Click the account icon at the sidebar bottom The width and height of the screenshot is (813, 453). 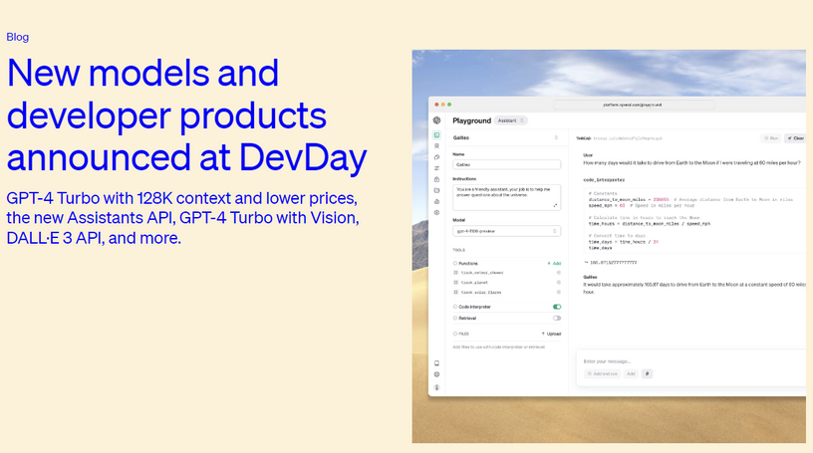[436, 387]
